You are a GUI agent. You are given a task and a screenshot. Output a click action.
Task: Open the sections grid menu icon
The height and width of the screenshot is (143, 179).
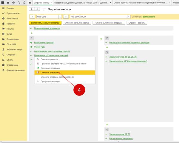tap(2, 2)
